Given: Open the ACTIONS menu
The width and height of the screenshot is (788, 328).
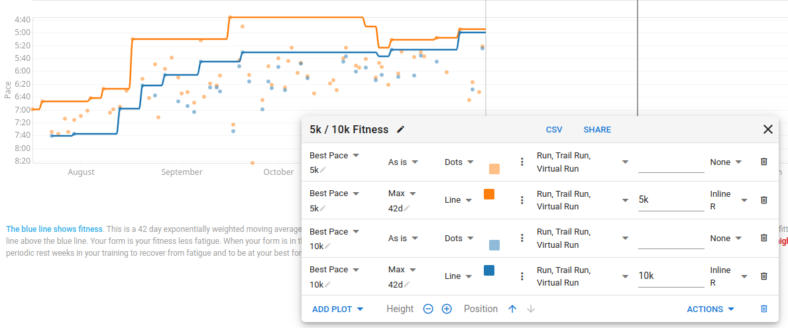Looking at the screenshot, I should point(710,309).
